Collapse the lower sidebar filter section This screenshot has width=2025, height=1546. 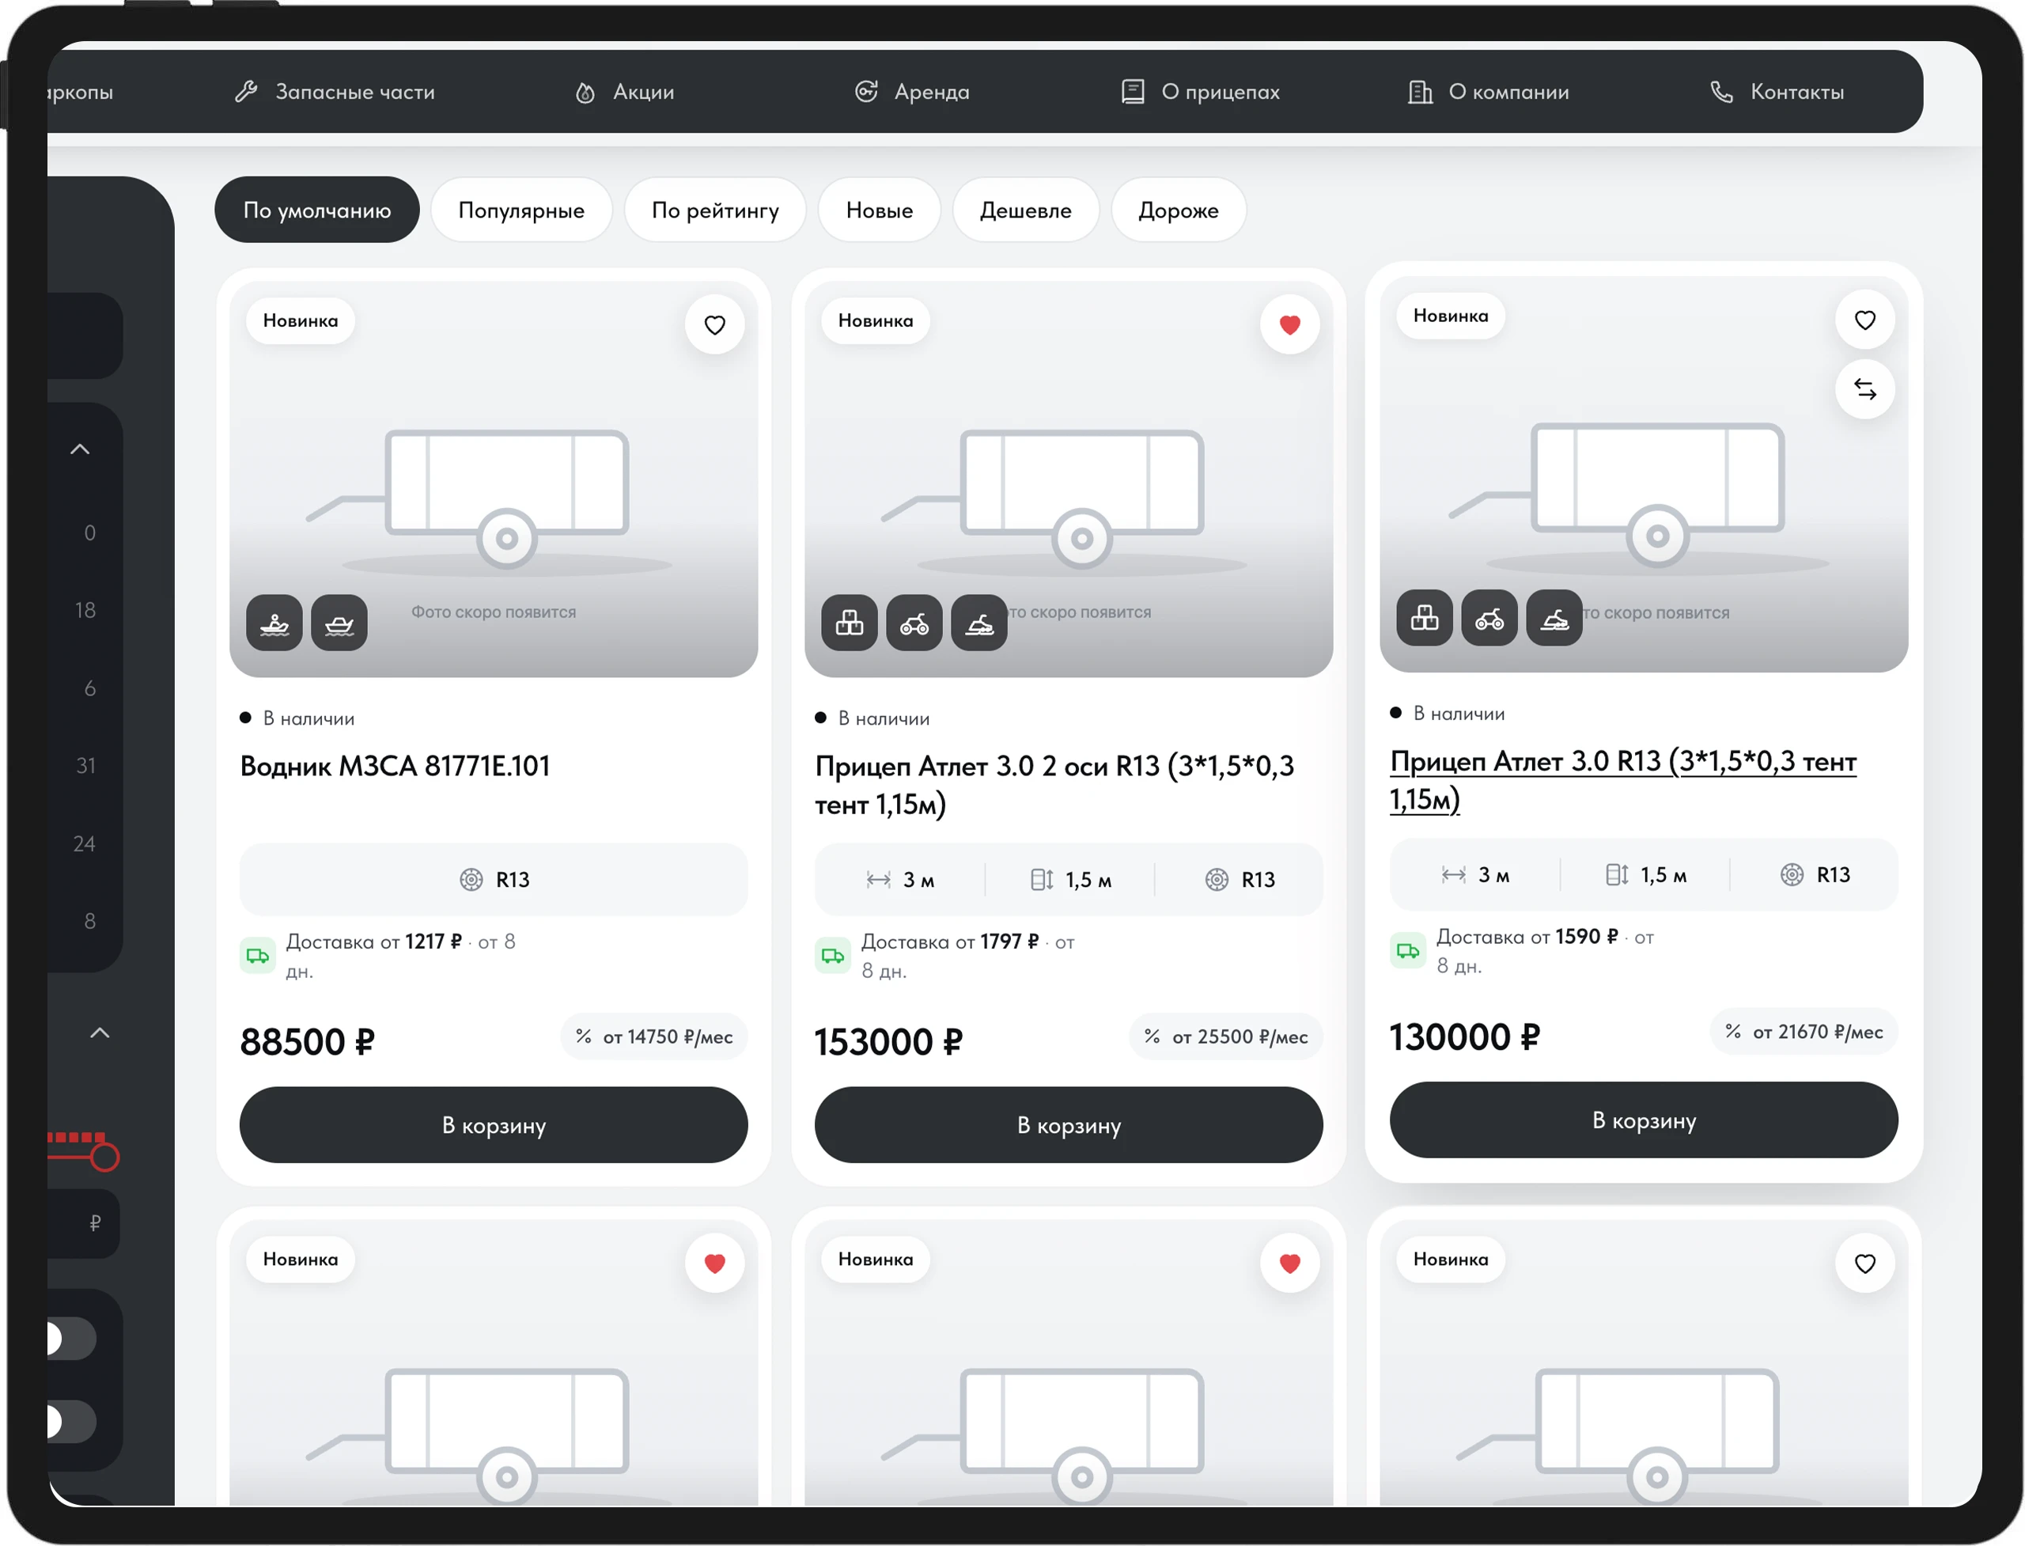(100, 1033)
